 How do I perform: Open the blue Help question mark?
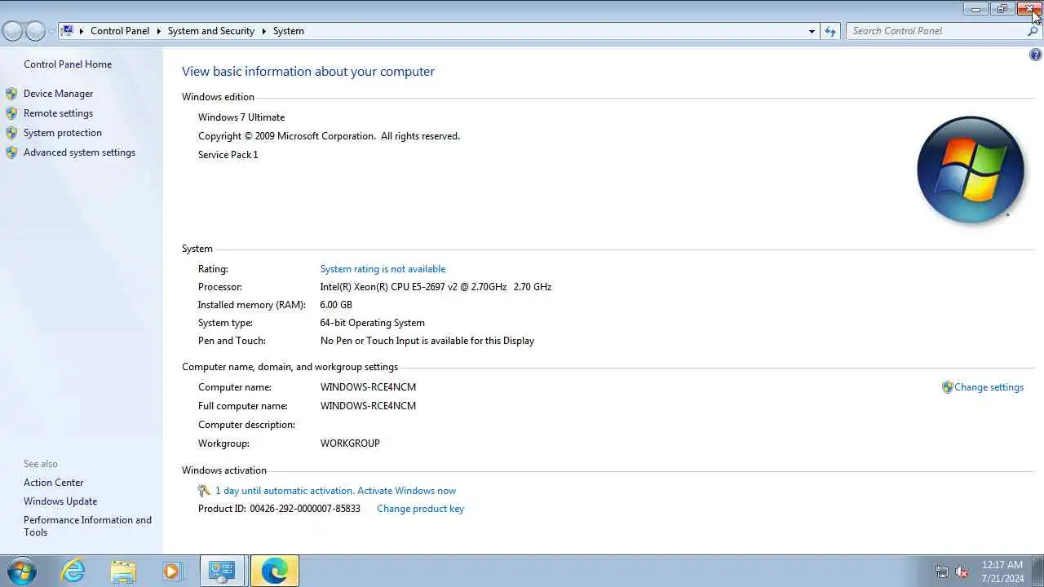coord(1036,55)
